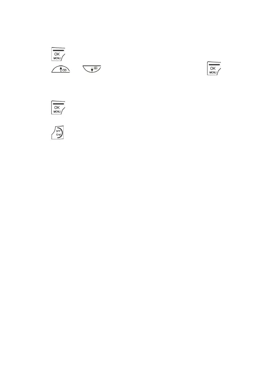Select the OFF End key icon

[58, 132]
